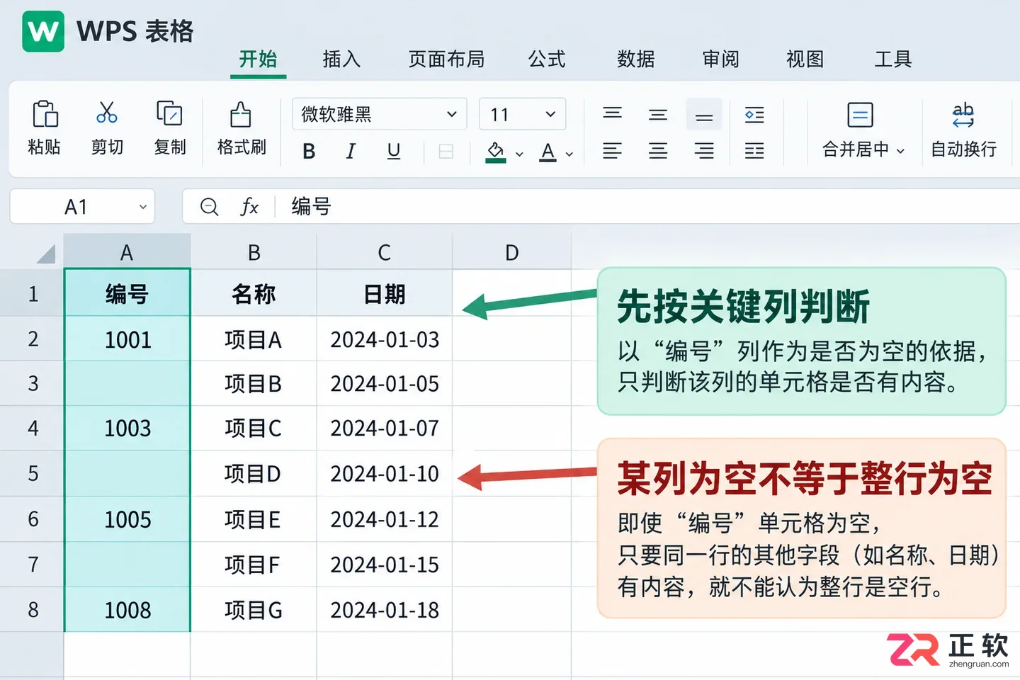Open the fill color dropdown arrow
1020x680 pixels.
click(x=519, y=154)
